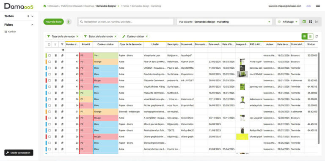
Task: Click the download icon next to Nouvelle fiche
Action: coord(69,21)
